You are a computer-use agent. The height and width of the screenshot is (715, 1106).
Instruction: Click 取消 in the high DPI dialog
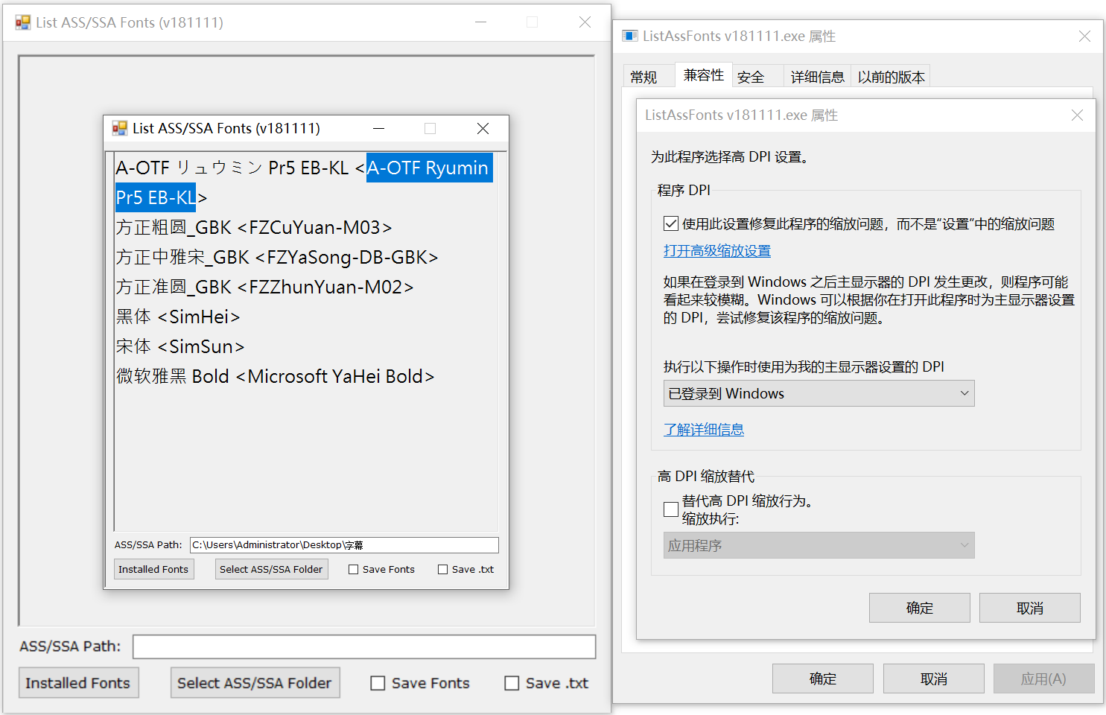1029,608
